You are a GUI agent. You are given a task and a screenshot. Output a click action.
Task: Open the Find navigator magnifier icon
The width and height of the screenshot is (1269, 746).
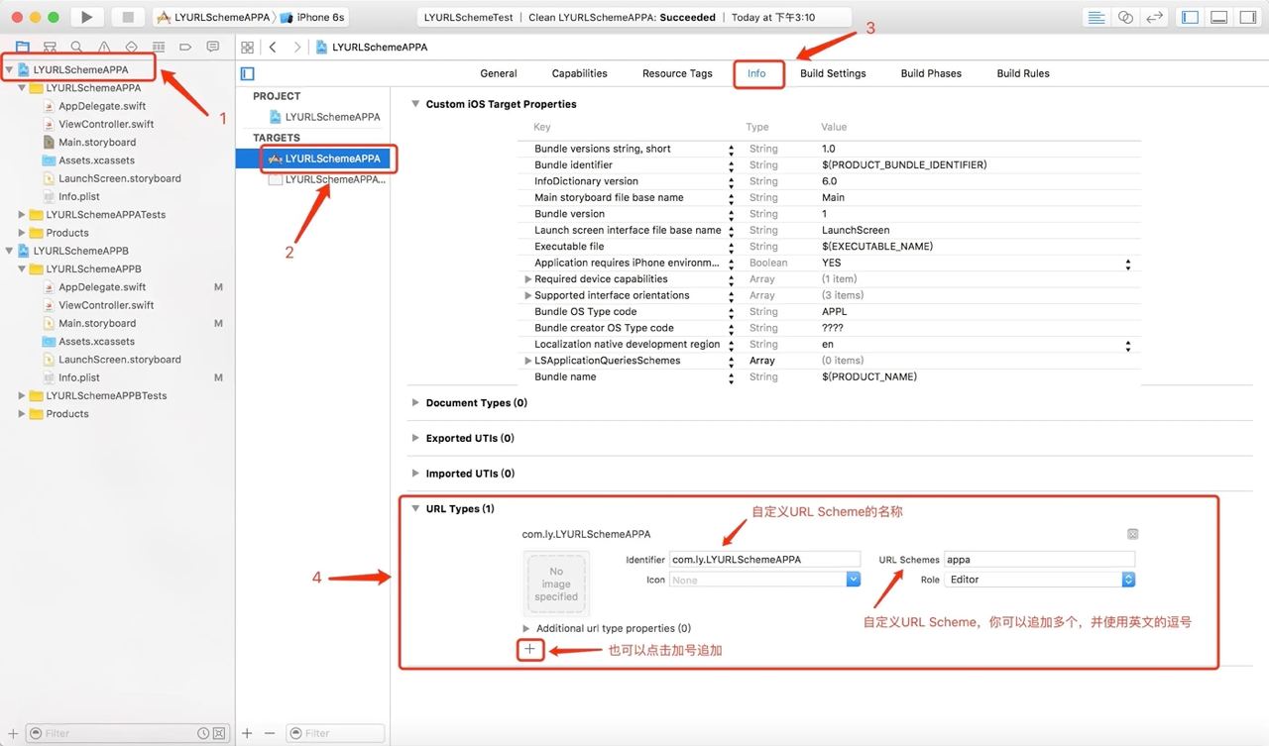pos(76,47)
